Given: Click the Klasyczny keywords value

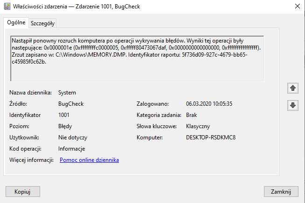Looking at the screenshot, I should pyautogui.click(x=198, y=126).
